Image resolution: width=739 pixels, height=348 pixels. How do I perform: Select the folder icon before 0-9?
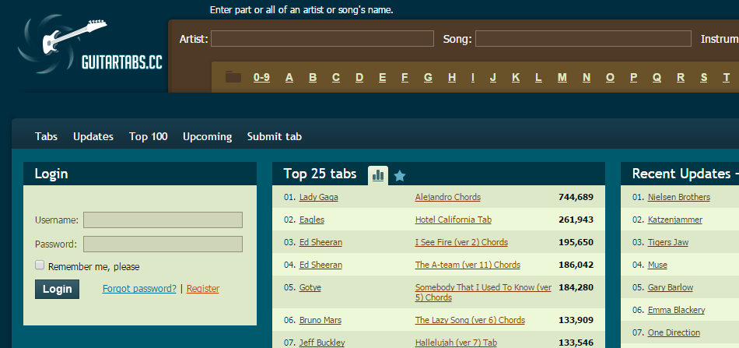(233, 77)
